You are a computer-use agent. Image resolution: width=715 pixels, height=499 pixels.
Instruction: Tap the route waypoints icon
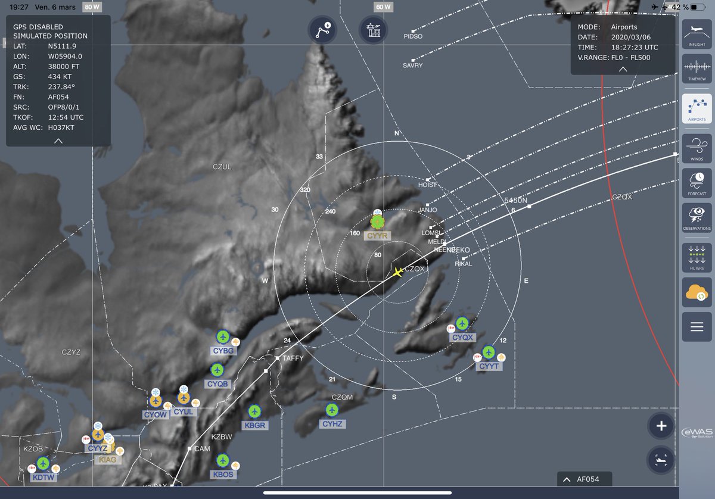tap(322, 29)
